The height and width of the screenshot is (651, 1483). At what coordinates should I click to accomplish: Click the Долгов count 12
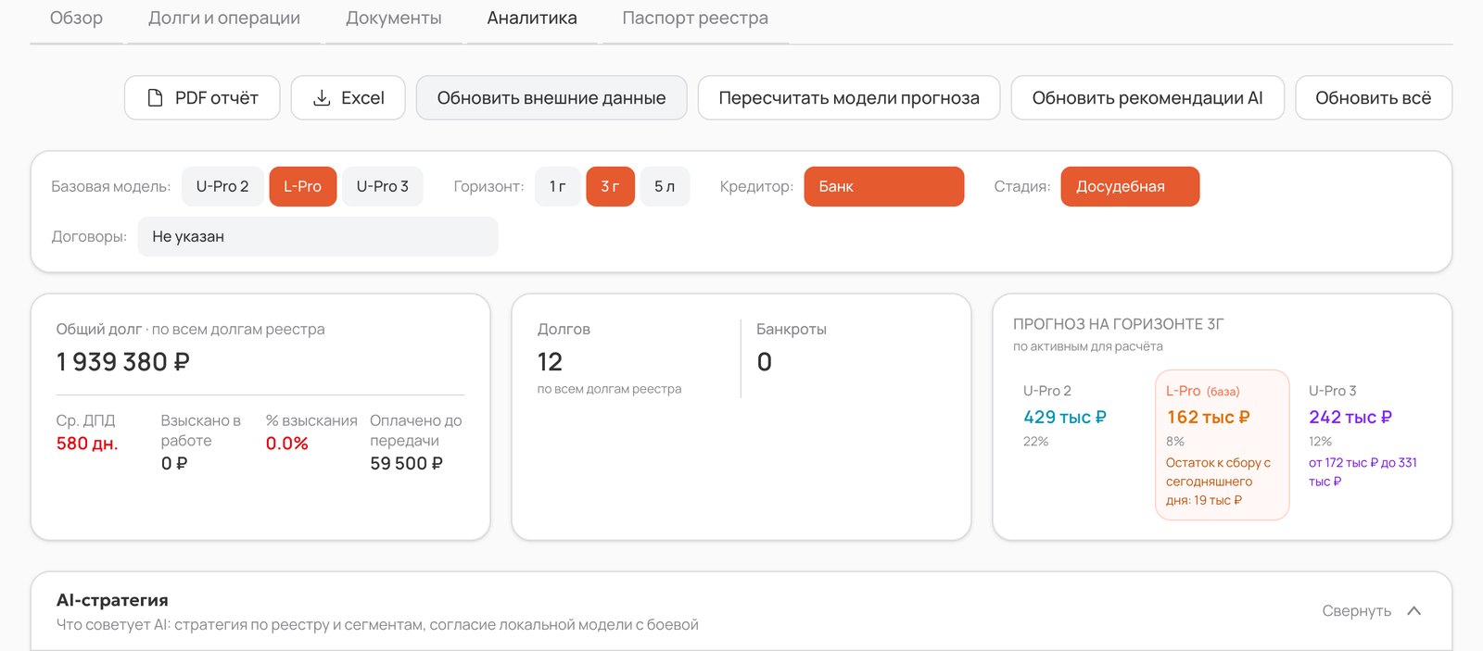551,362
